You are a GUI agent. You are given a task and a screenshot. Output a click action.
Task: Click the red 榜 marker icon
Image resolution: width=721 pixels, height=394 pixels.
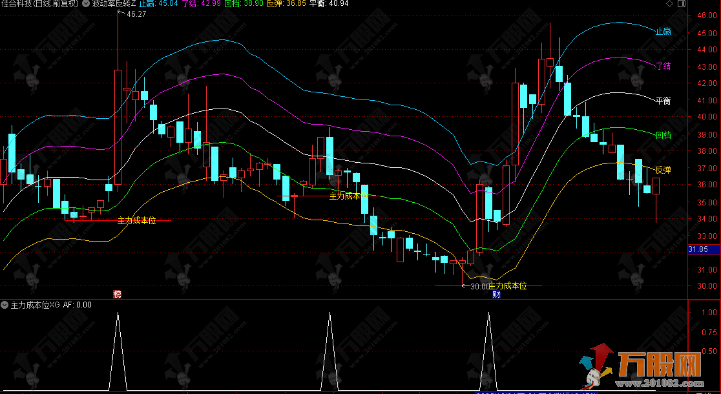[117, 295]
